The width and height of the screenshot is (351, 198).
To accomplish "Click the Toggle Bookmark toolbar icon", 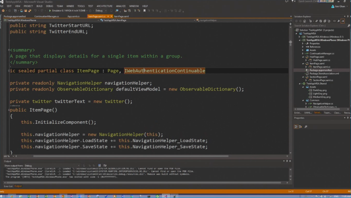I will click(x=144, y=11).
